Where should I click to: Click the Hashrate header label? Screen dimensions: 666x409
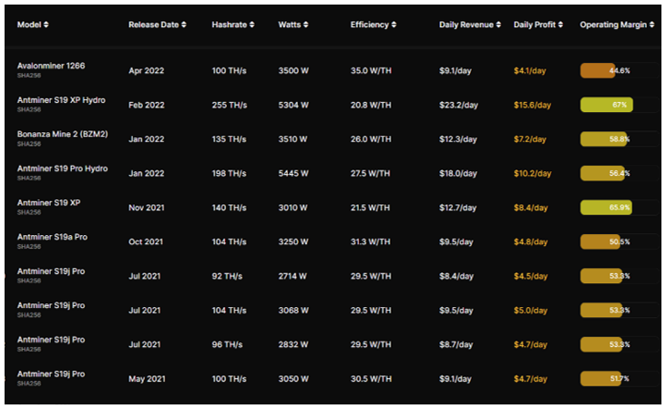click(230, 25)
